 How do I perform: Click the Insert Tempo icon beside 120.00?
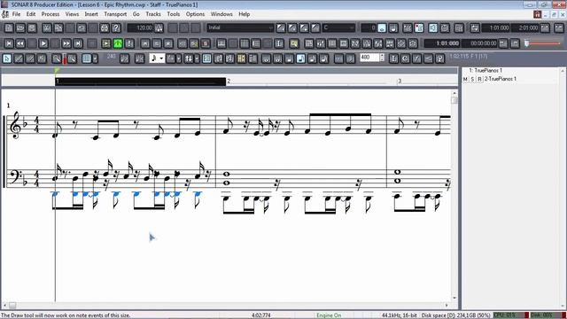pos(159,27)
